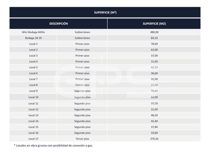Click the 33,60 value for Local 16

point(154,133)
